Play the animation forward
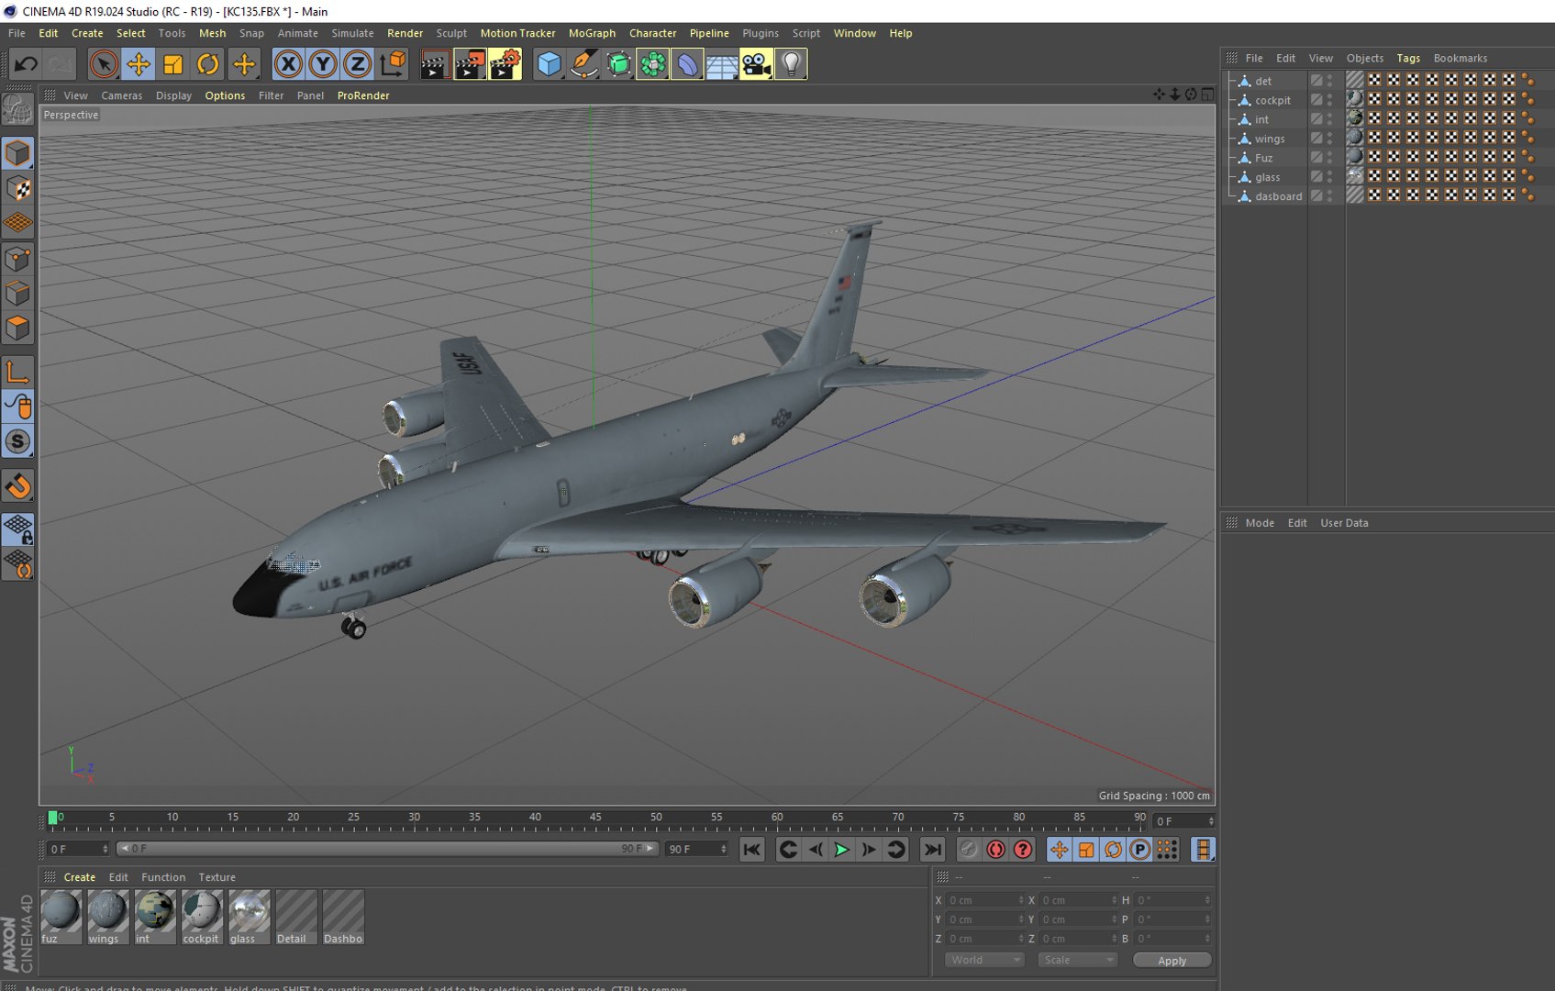1555x991 pixels. point(841,850)
